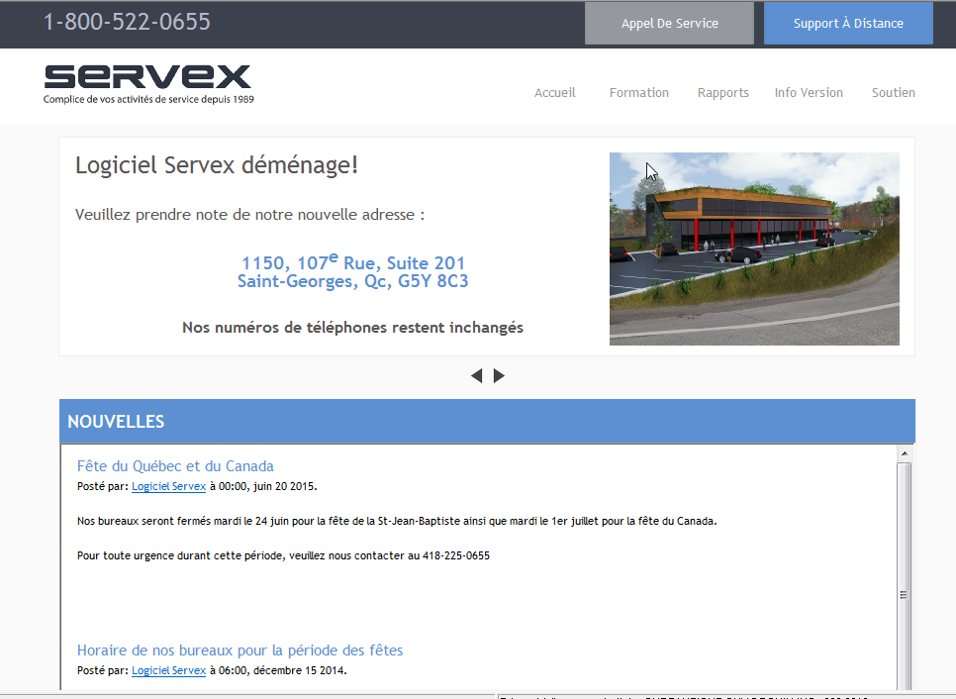Click the Logiciel Servex author link

pos(168,486)
